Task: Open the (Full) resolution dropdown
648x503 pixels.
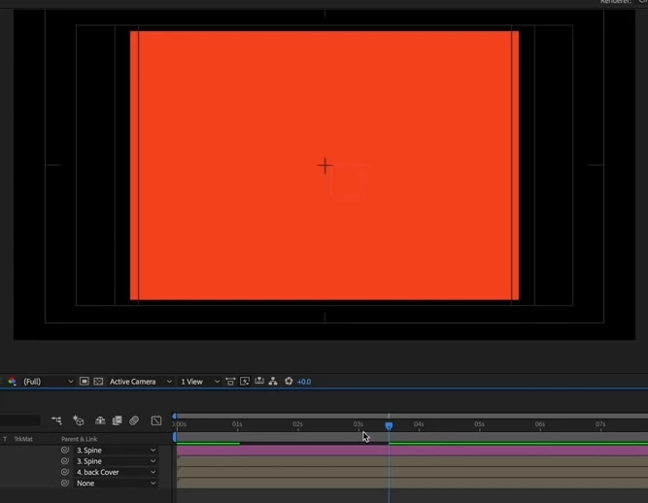Action: (x=49, y=382)
